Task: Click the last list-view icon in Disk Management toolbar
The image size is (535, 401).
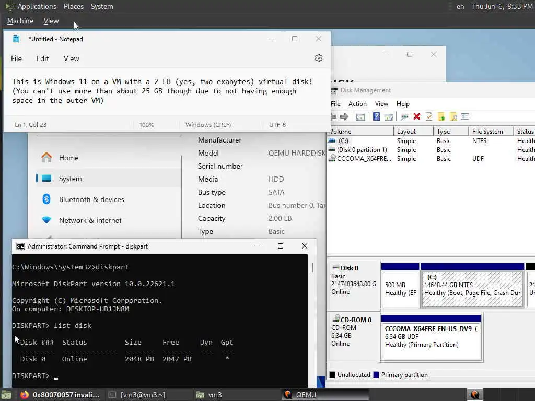Action: [x=465, y=116]
